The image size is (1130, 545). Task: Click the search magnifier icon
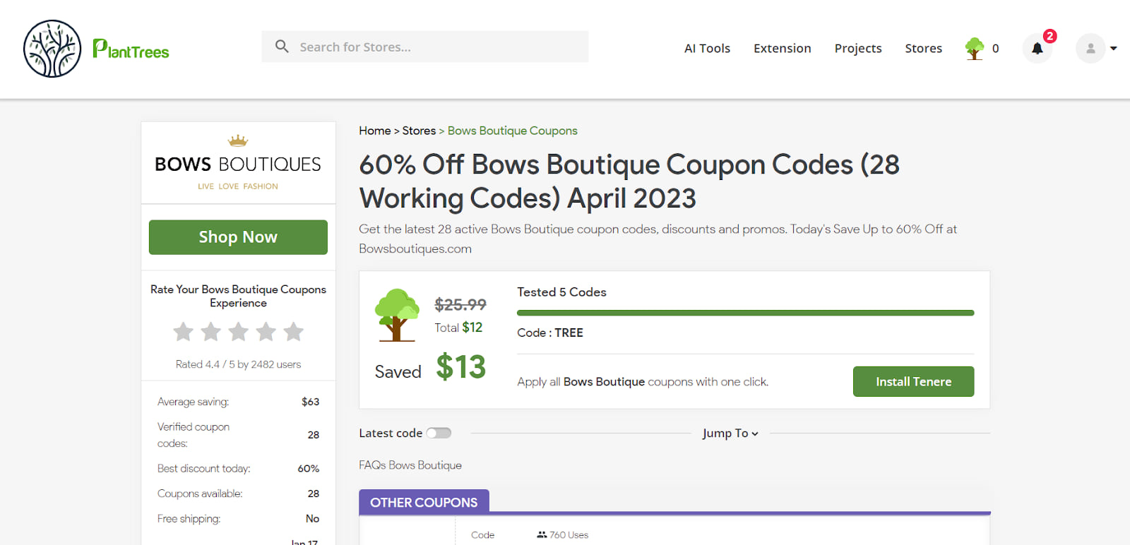[x=282, y=47]
